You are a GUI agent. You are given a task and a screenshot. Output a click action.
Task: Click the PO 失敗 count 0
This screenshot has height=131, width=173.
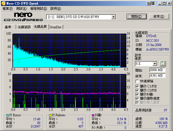[x=125, y=128]
